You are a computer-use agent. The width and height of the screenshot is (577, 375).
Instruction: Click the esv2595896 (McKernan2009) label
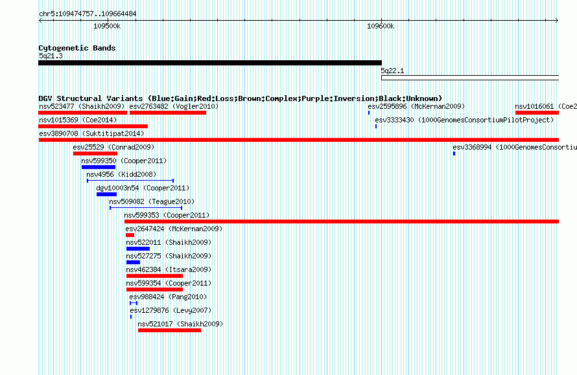click(416, 106)
